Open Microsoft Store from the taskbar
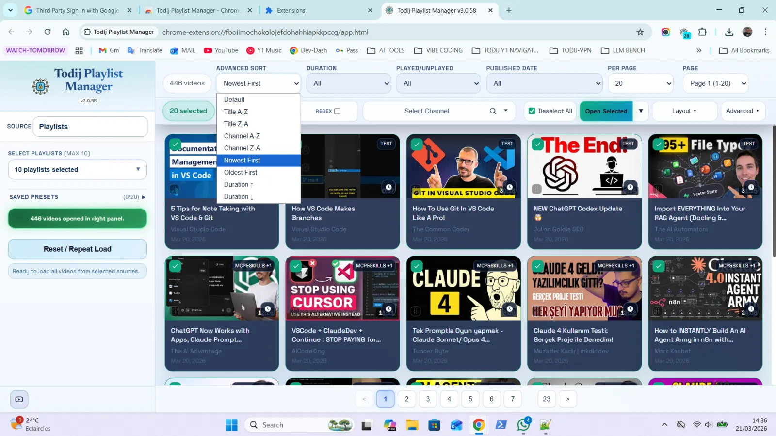 click(x=434, y=425)
